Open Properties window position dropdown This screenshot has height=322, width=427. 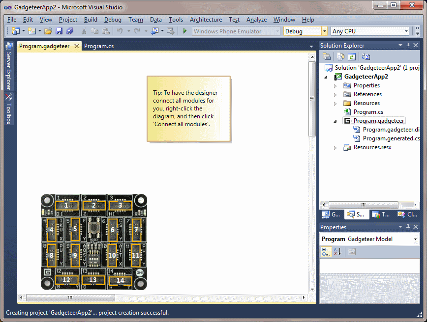click(x=400, y=227)
